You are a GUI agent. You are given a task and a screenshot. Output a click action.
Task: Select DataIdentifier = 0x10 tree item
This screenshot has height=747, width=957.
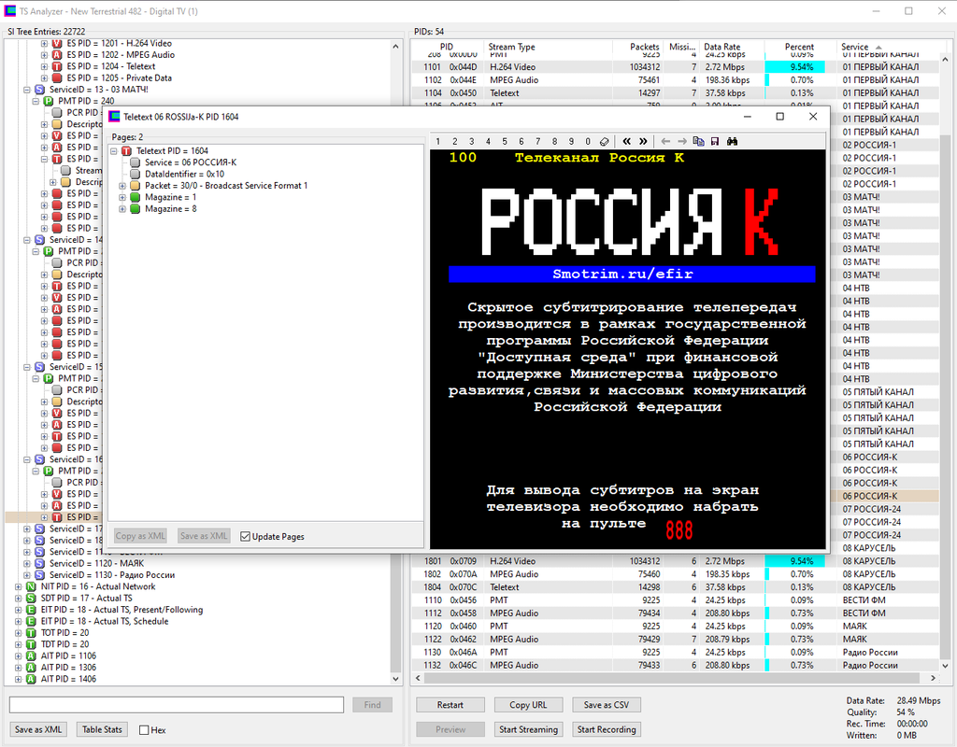(184, 175)
